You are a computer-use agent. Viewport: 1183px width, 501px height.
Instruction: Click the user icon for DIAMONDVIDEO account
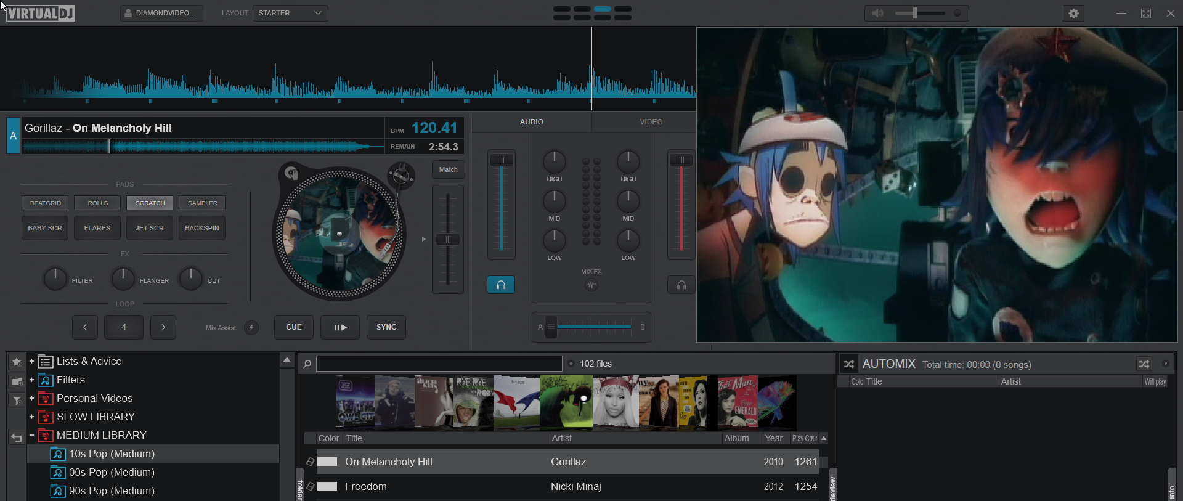tap(128, 13)
